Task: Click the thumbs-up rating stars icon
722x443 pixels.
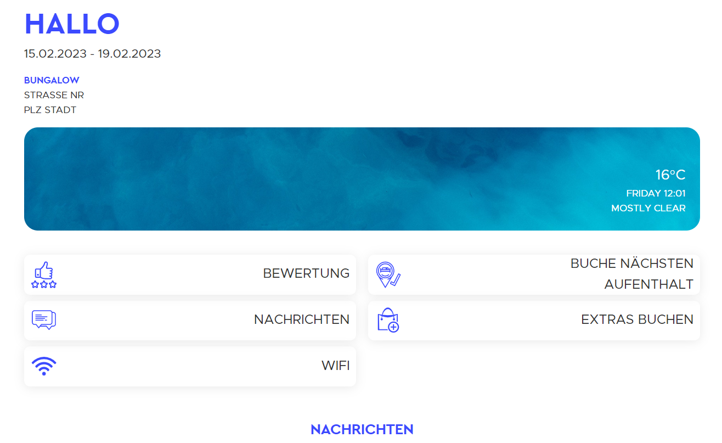Action: coord(44,274)
